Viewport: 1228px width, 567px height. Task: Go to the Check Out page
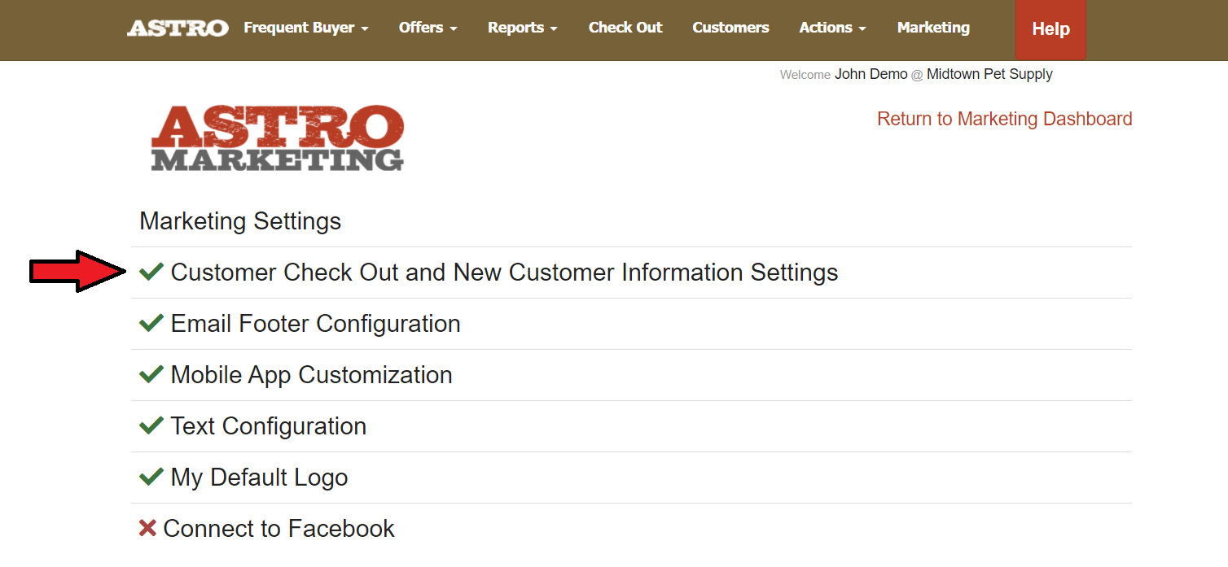pyautogui.click(x=625, y=28)
